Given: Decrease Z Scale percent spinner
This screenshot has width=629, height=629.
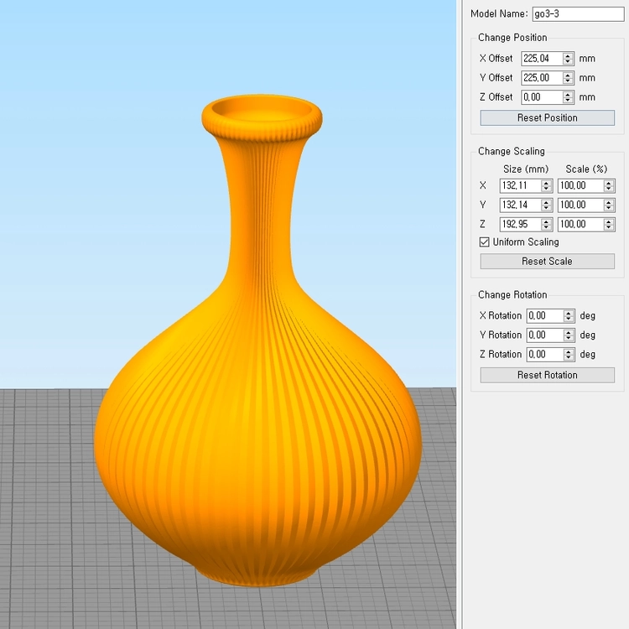Looking at the screenshot, I should (x=609, y=227).
